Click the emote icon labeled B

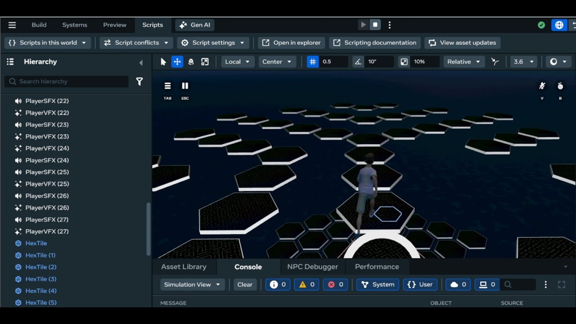[560, 86]
